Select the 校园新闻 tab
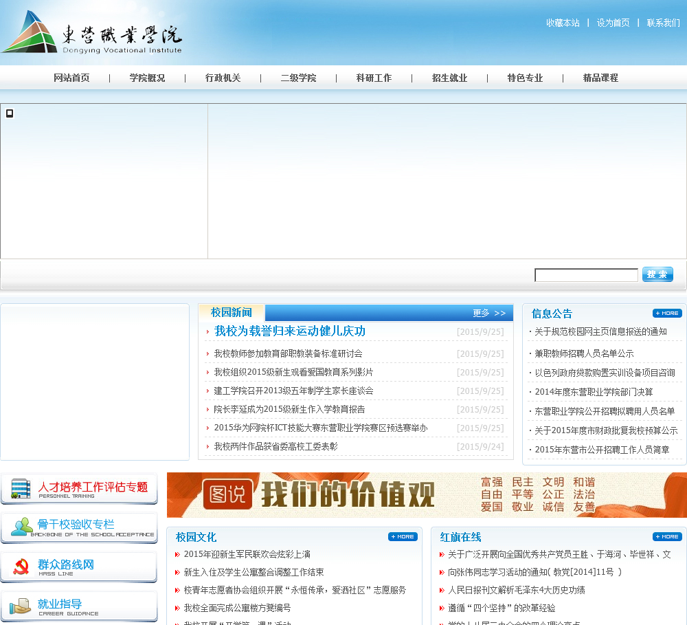Screen dimensions: 687x625 coord(232,313)
